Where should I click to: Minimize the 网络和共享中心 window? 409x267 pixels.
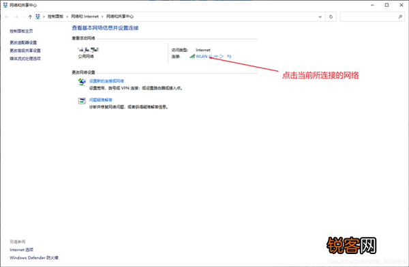(x=372, y=5)
